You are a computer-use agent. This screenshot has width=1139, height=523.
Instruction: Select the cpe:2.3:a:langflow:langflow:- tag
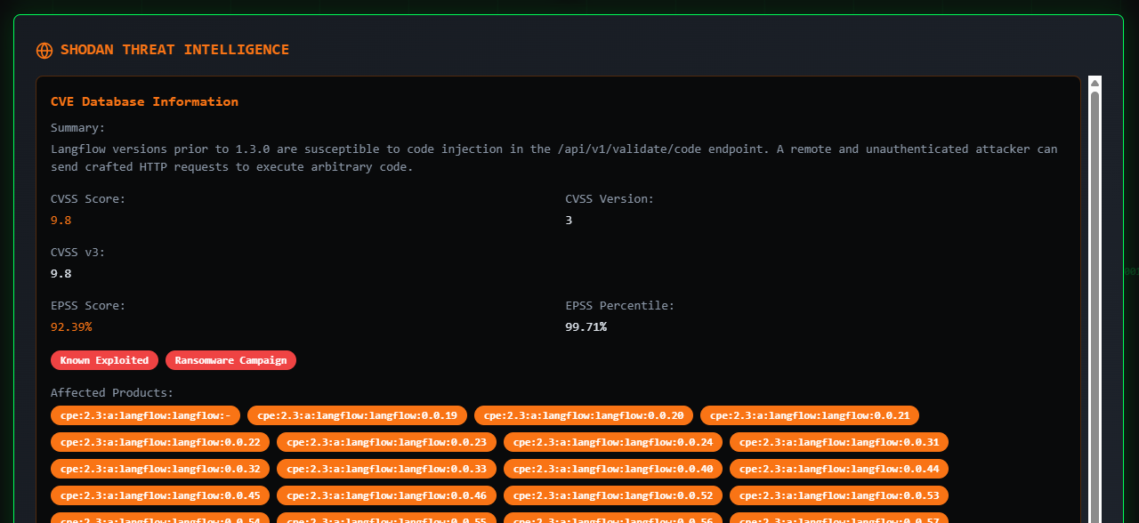pyautogui.click(x=145, y=415)
